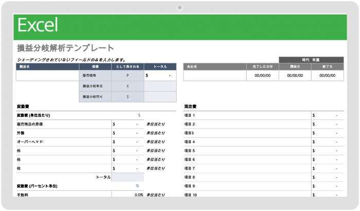Select the 労働 row label
Viewport: 360px width, 211px height.
coord(21,133)
